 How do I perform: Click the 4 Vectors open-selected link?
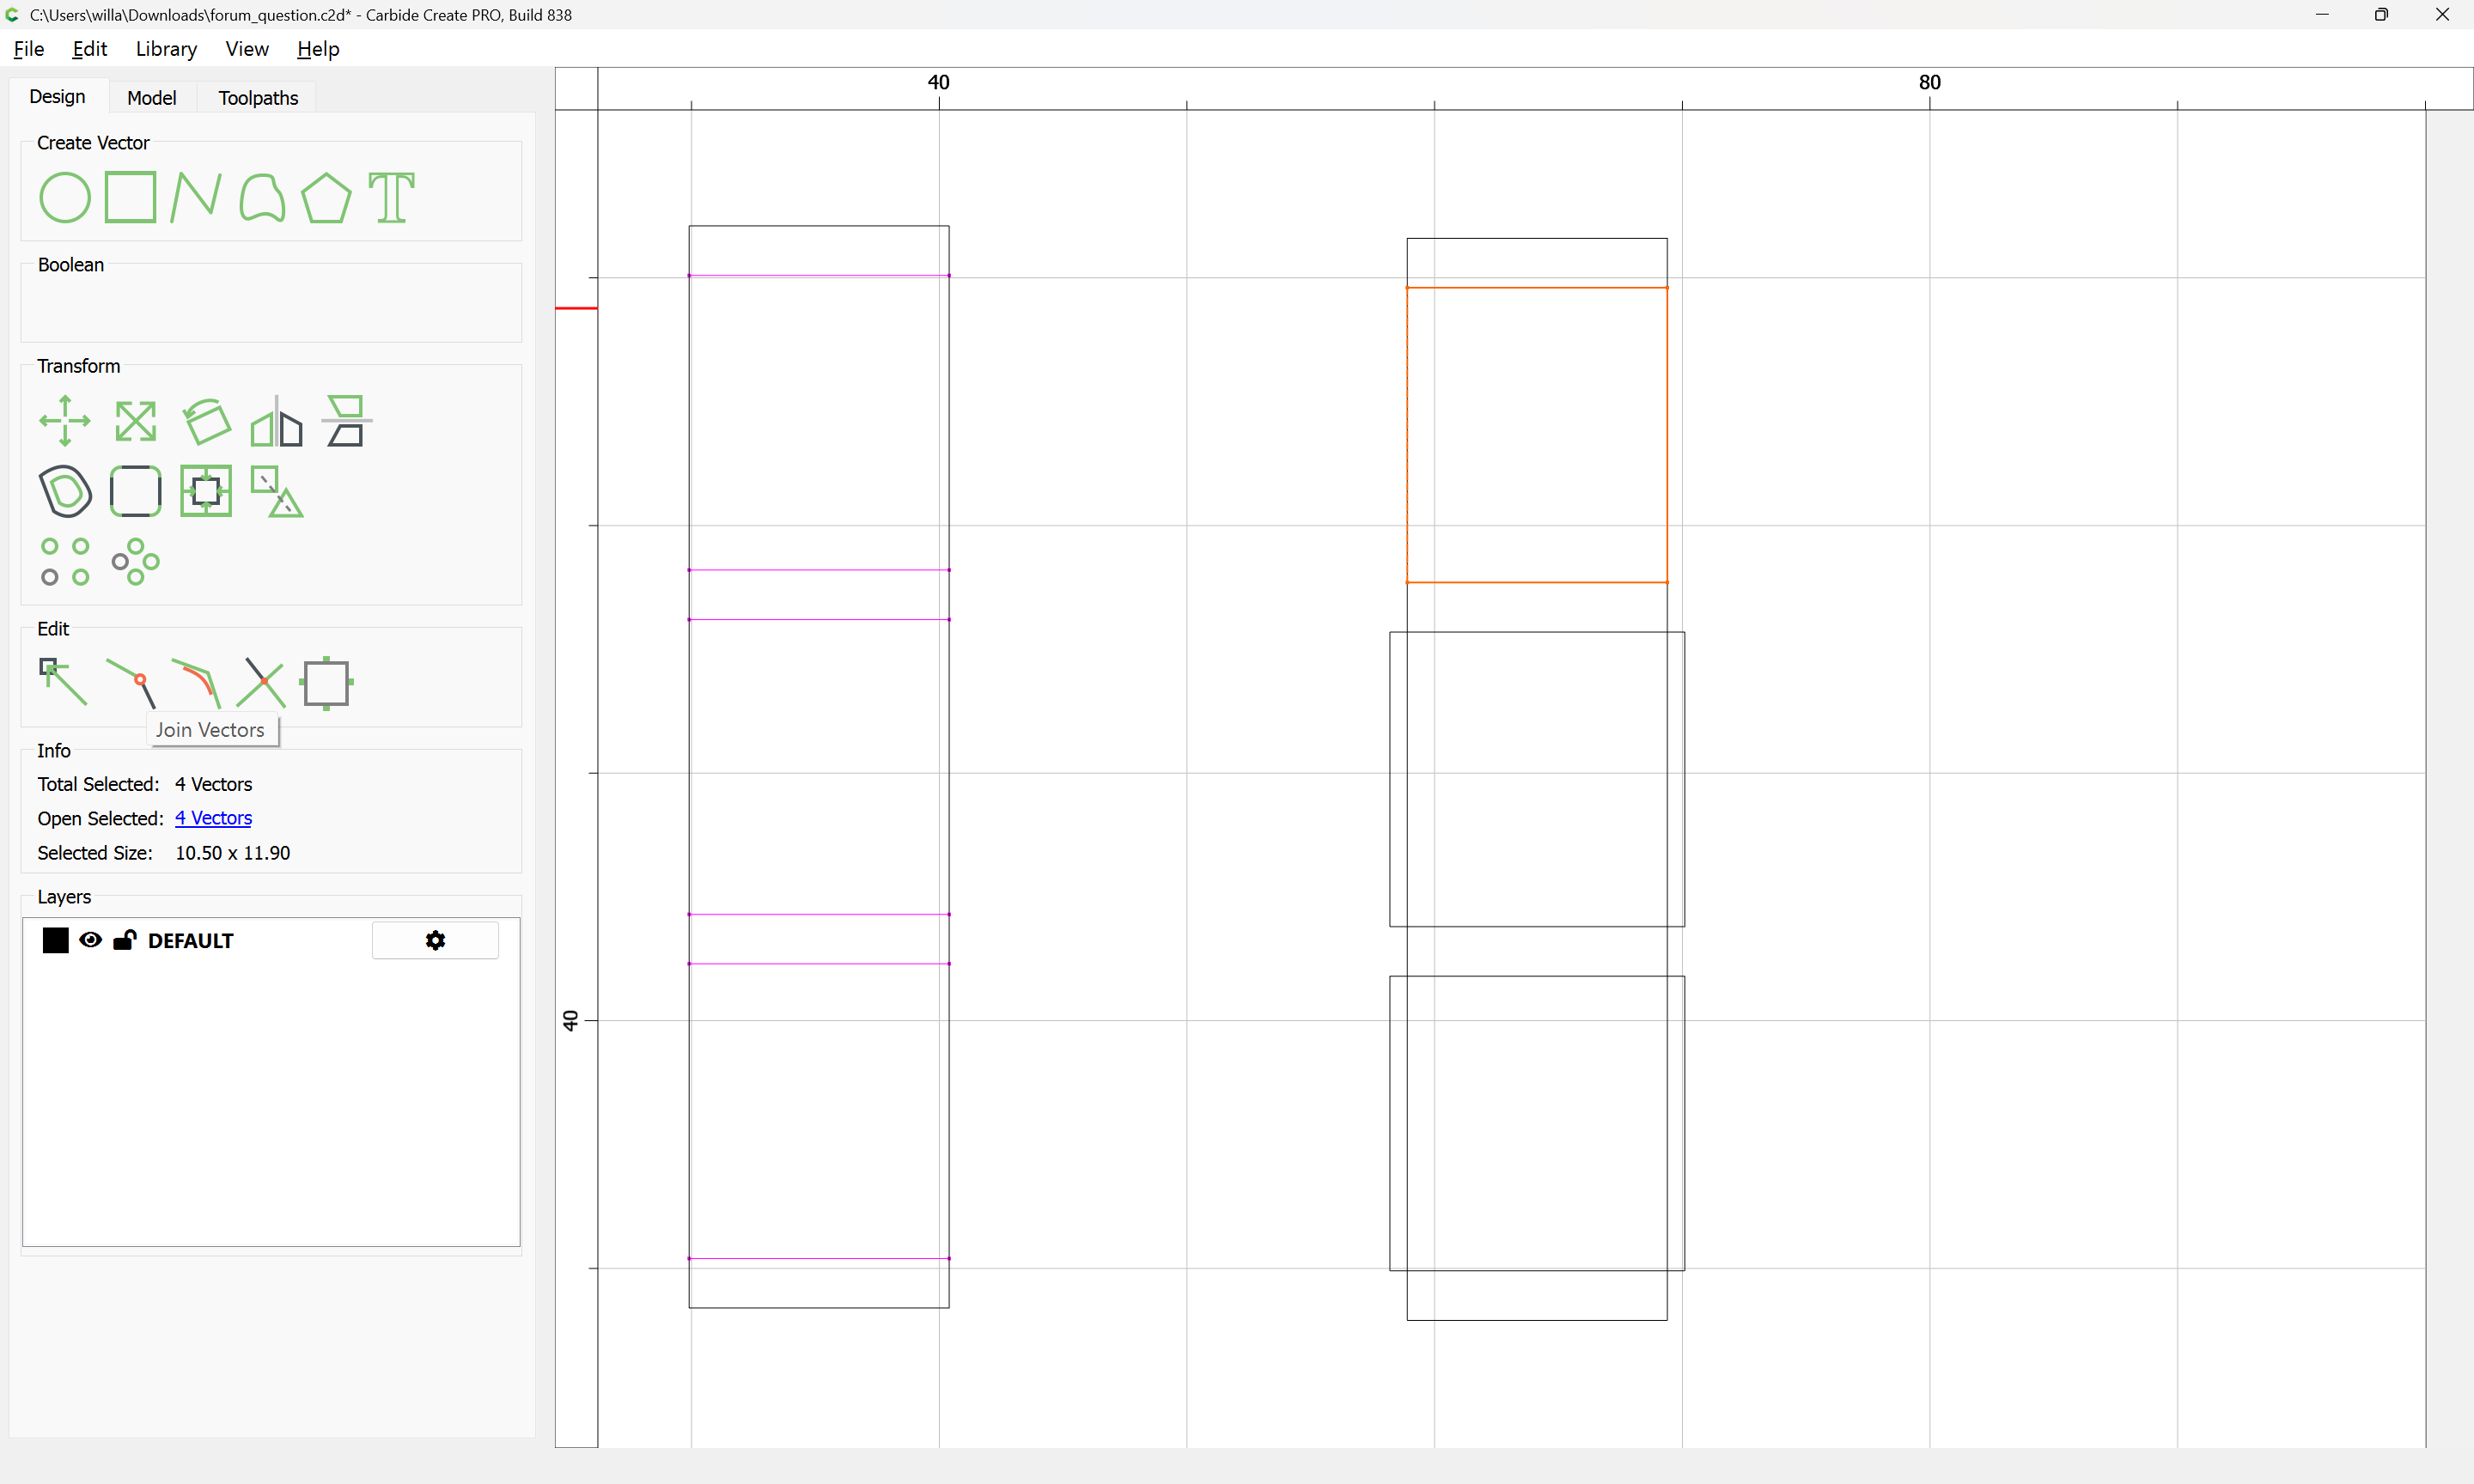point(213,818)
